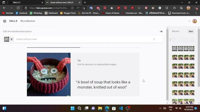Open the Blogger: Posts bookmark
200x112 pixels.
68,13
